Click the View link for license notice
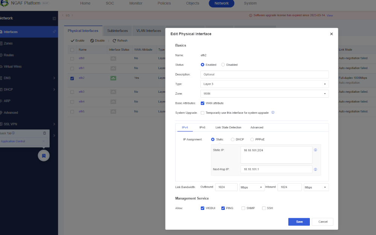The height and width of the screenshot is (235, 376). (330, 15)
